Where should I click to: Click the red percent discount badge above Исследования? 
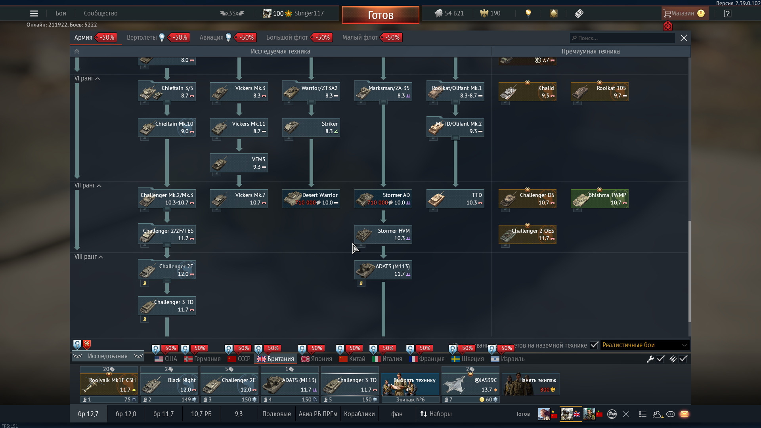pos(87,344)
